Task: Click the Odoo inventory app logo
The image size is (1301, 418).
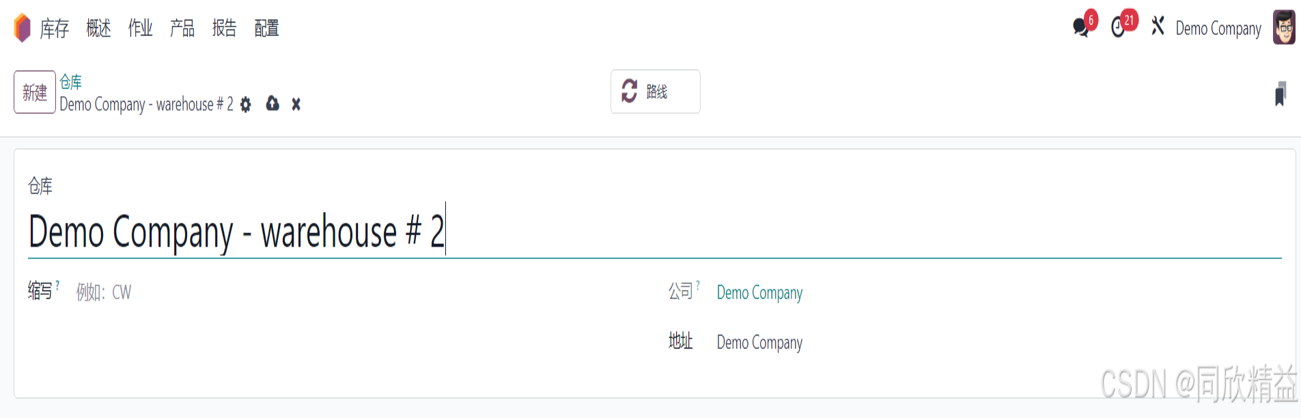Action: pyautogui.click(x=23, y=28)
